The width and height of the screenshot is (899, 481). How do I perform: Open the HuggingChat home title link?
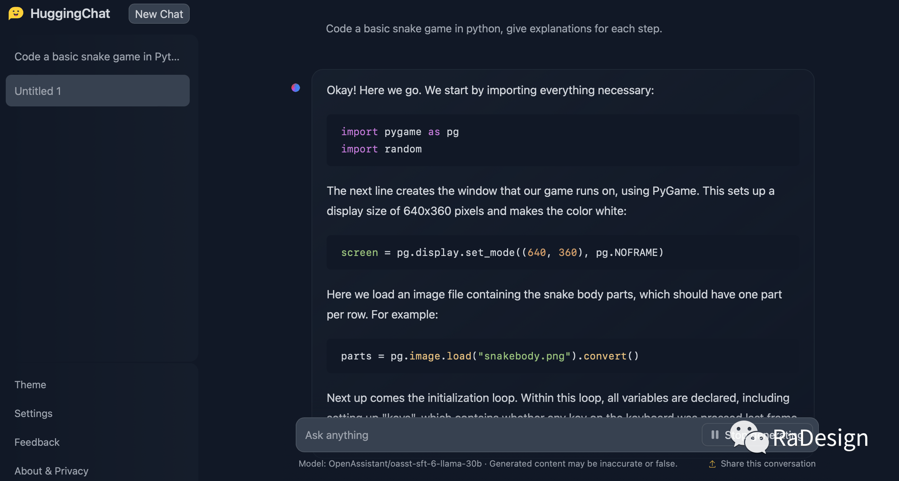click(70, 14)
